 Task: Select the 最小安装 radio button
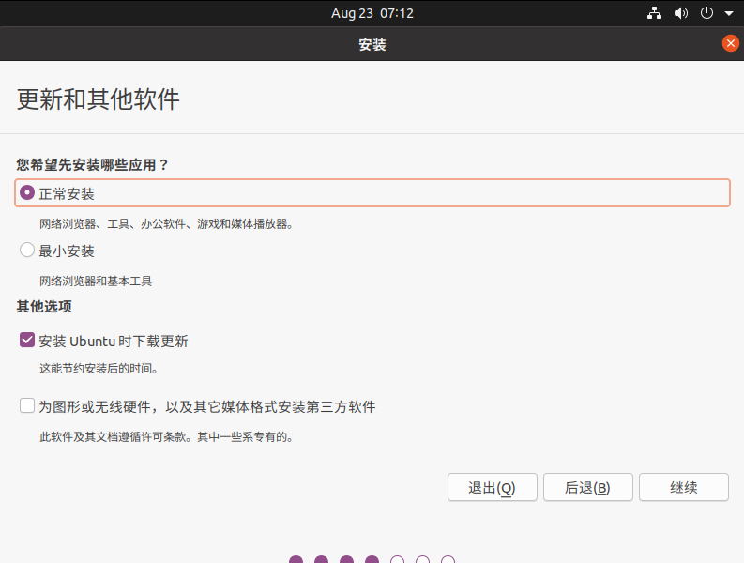click(x=27, y=250)
